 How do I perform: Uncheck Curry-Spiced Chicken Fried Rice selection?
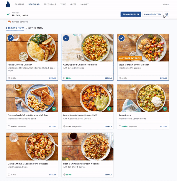point(66,38)
